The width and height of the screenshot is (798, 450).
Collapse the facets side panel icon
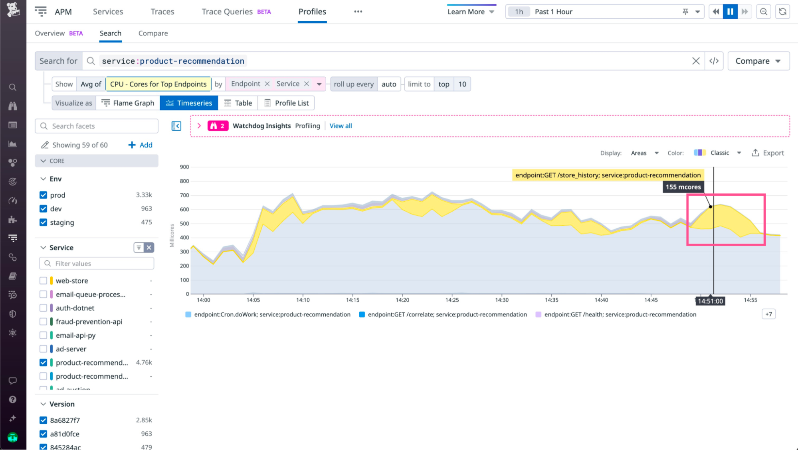pyautogui.click(x=176, y=126)
